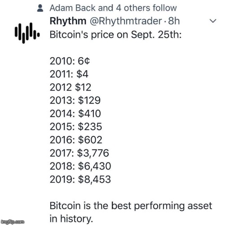Click the 2017: $3,776 line

coord(79,153)
